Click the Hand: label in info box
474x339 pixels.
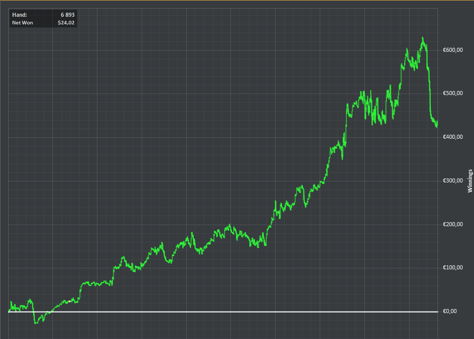(x=20, y=15)
